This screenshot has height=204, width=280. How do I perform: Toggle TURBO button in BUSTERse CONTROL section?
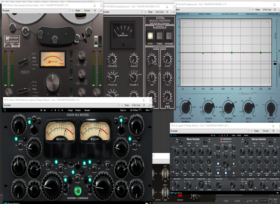click(160, 36)
